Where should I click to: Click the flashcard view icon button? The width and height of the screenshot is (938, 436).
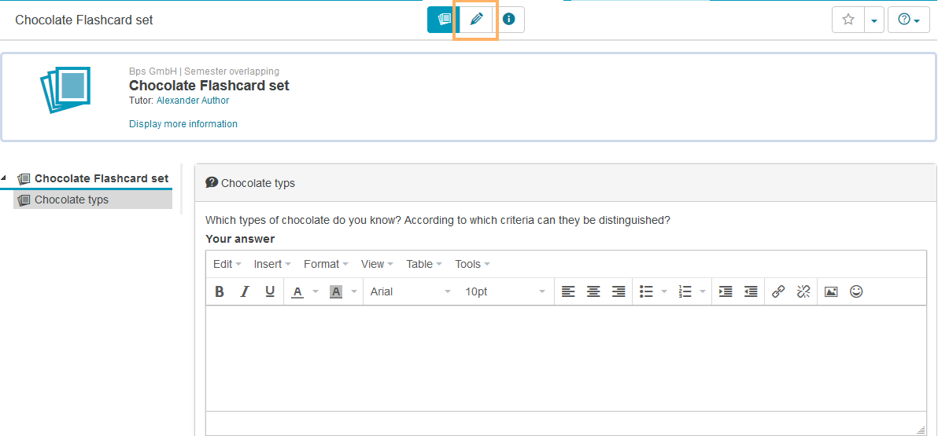444,20
